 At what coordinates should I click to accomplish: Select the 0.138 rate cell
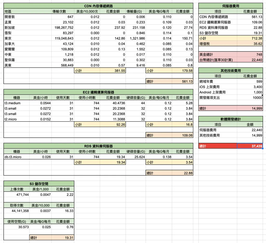[x=159, y=157]
